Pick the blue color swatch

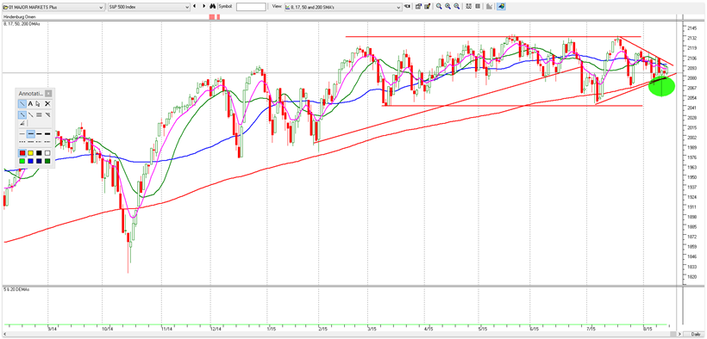point(31,161)
